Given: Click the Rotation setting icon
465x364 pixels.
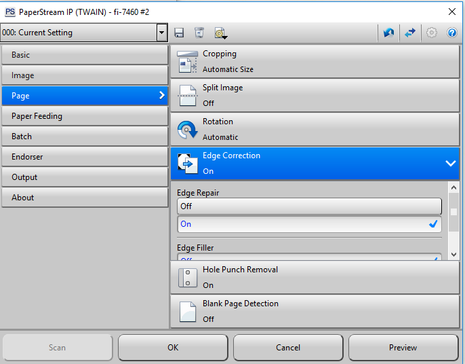Looking at the screenshot, I should coord(186,130).
